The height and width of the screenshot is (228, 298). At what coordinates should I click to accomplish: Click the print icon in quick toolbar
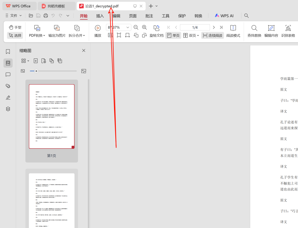tap(46, 16)
